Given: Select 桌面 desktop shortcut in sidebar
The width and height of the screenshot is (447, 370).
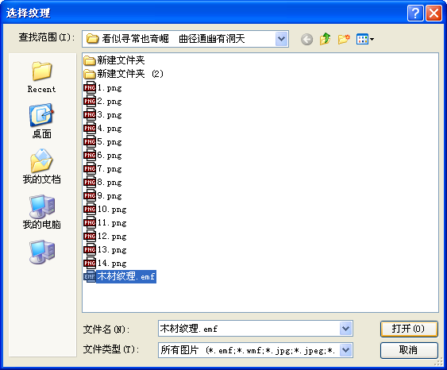Looking at the screenshot, I should 41,121.
